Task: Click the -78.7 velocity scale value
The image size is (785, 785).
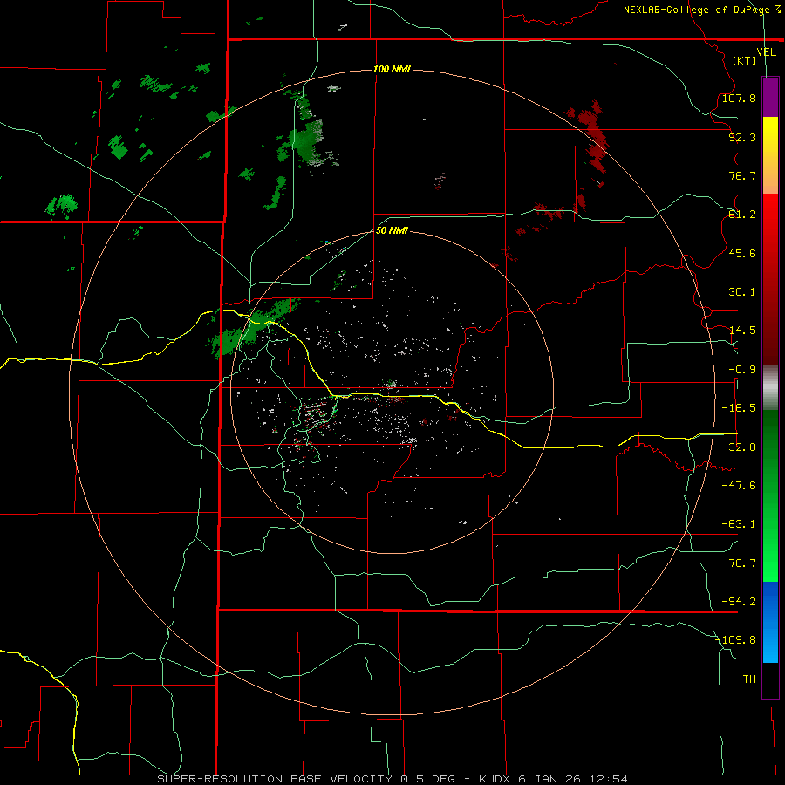Action: (x=739, y=563)
